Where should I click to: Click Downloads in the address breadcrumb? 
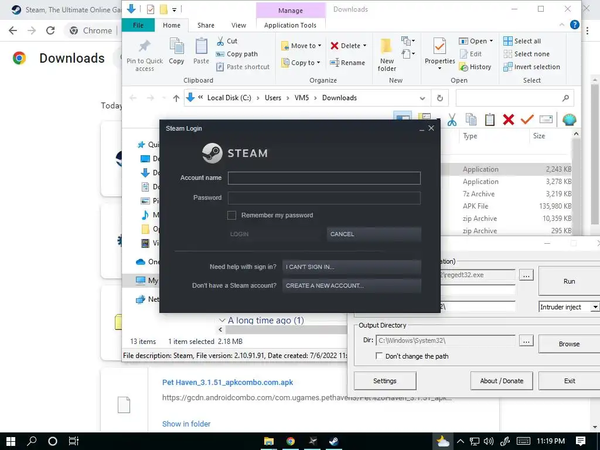coord(339,98)
